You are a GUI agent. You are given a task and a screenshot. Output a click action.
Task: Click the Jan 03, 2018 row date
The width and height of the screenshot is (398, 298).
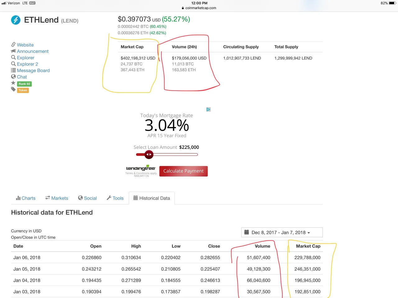[x=27, y=292]
